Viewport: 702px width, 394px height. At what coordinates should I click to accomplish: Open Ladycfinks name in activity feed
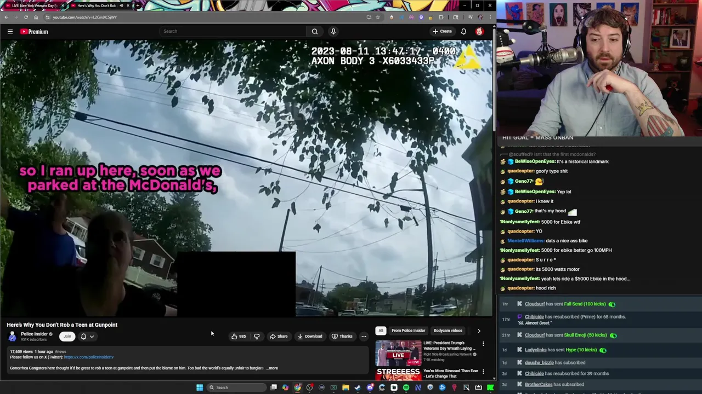coord(535,350)
